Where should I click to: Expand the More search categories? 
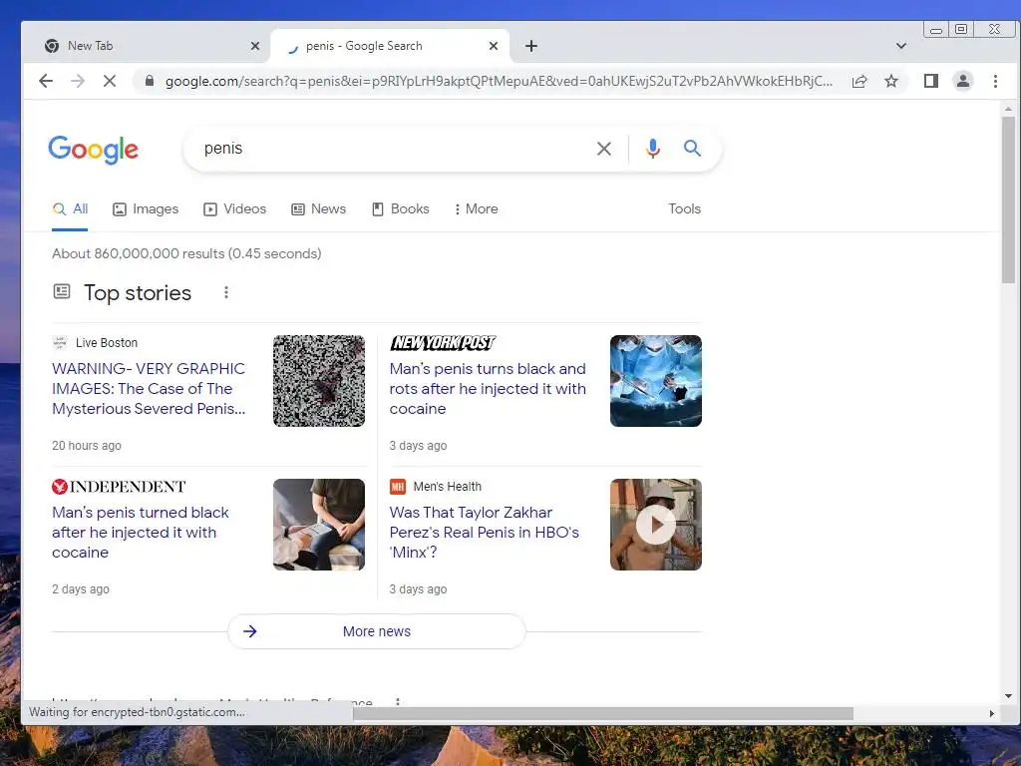(x=476, y=209)
